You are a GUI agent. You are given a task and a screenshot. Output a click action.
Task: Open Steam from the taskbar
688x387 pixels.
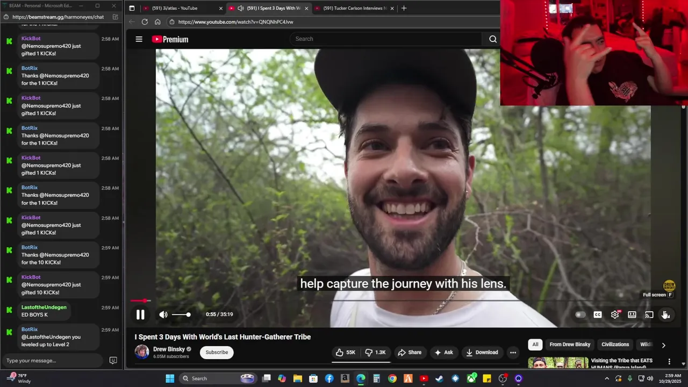tap(440, 378)
